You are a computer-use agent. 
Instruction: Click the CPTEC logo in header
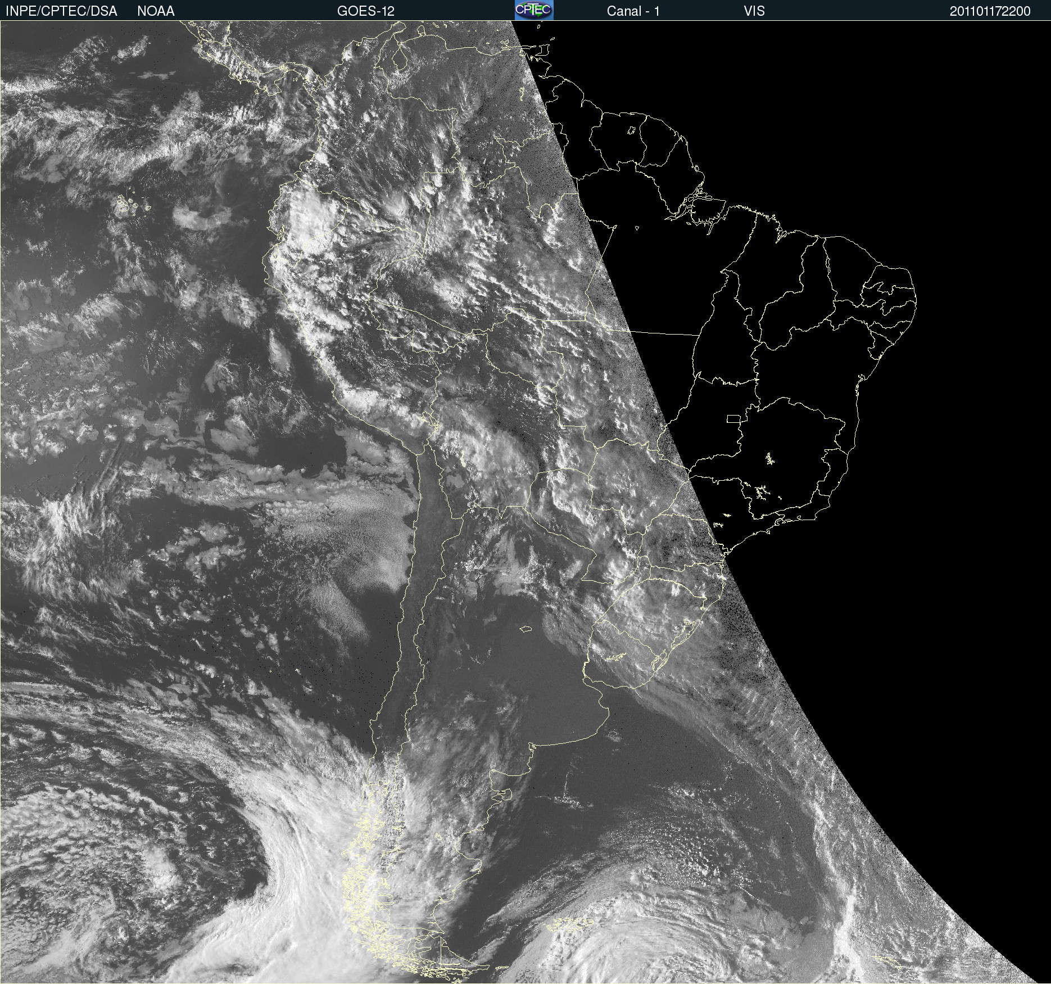(x=534, y=10)
